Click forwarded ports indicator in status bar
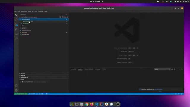Screen dimensions: 190x107 47,94
